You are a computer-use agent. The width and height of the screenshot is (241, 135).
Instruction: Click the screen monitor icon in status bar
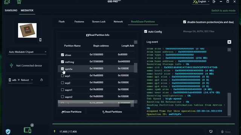point(211,132)
